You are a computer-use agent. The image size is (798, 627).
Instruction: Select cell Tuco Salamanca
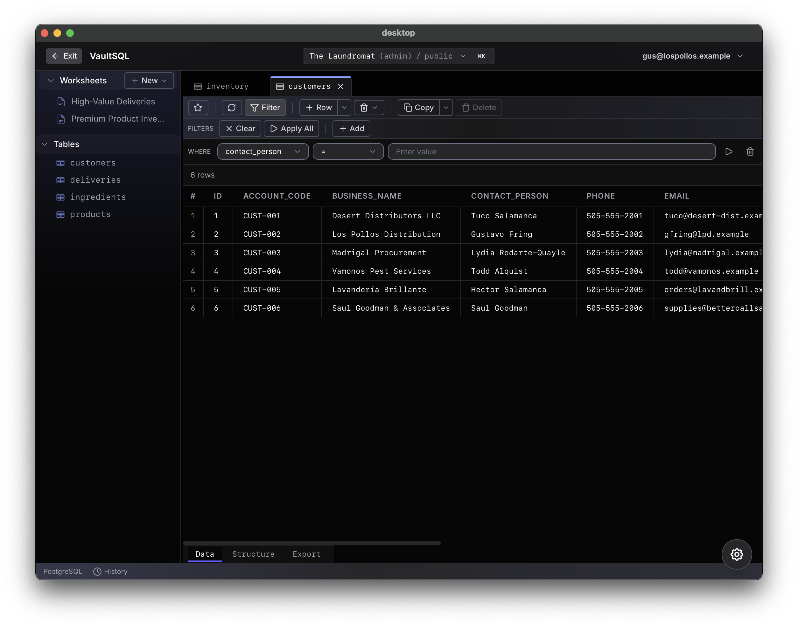pyautogui.click(x=518, y=216)
